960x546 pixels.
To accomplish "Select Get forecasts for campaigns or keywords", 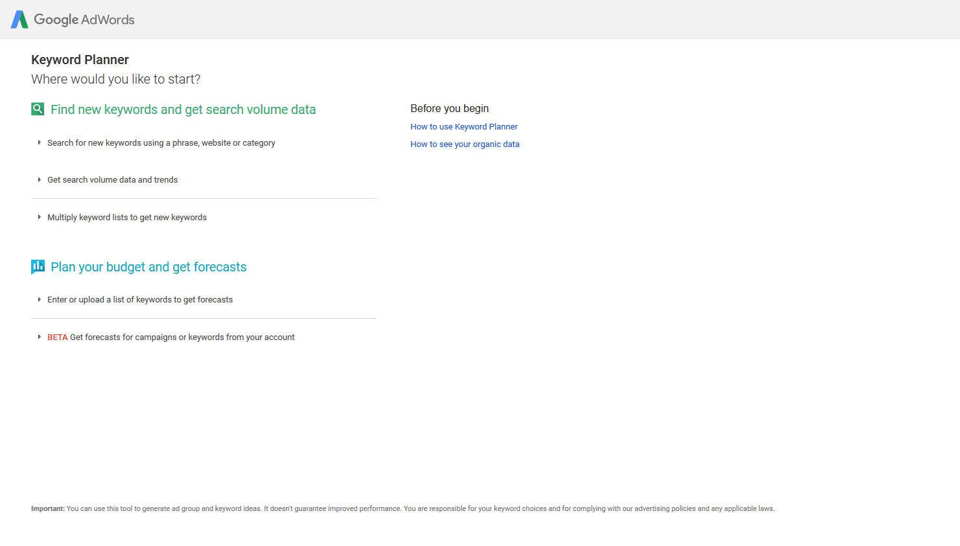I will tap(182, 337).
